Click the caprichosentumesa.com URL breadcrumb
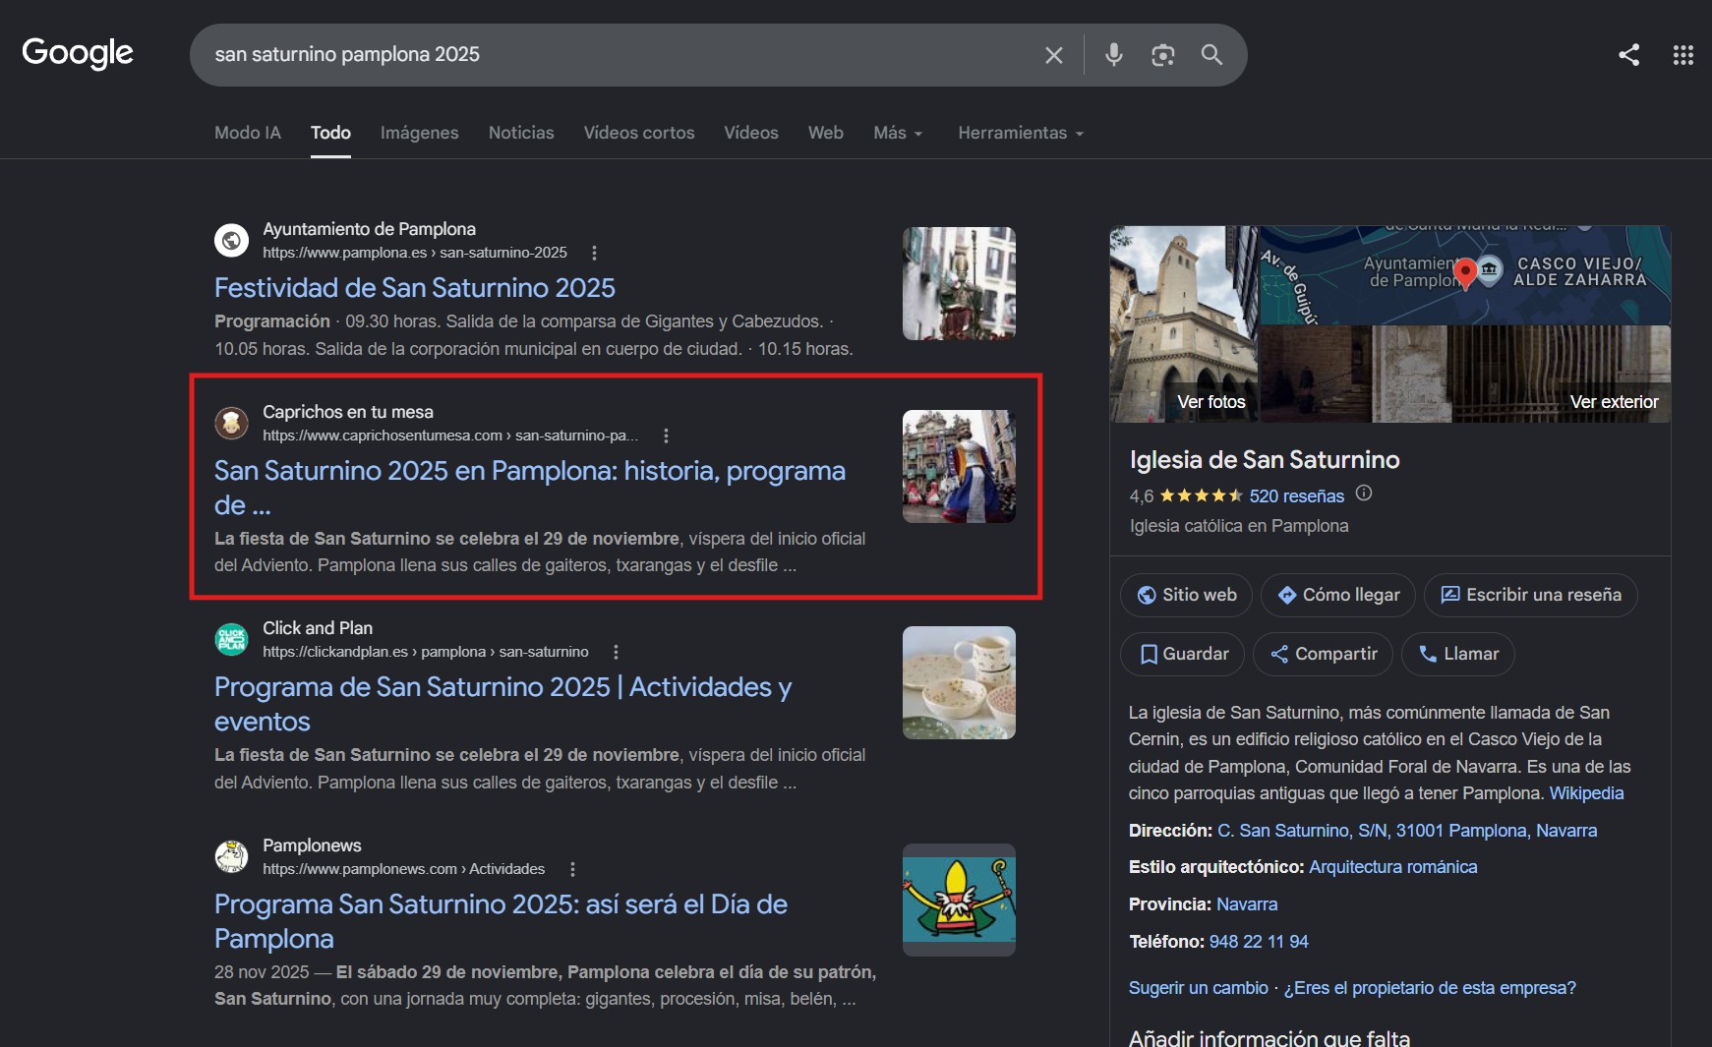This screenshot has height=1047, width=1712. [450, 436]
